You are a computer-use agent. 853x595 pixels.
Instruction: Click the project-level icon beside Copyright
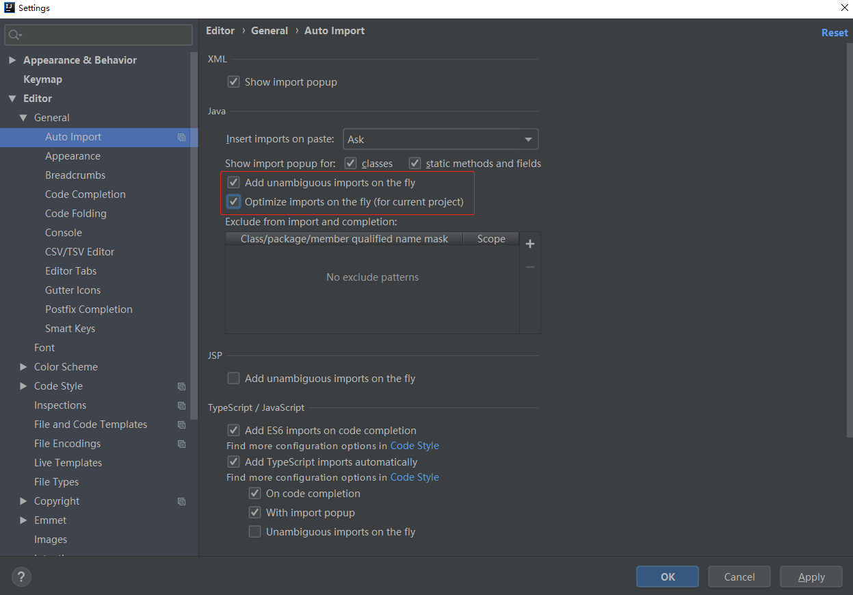tap(181, 501)
